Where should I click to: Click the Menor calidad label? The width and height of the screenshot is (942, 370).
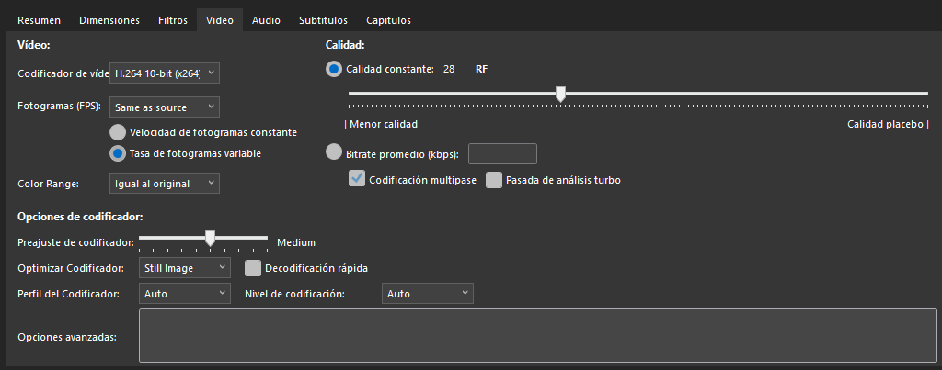(384, 124)
